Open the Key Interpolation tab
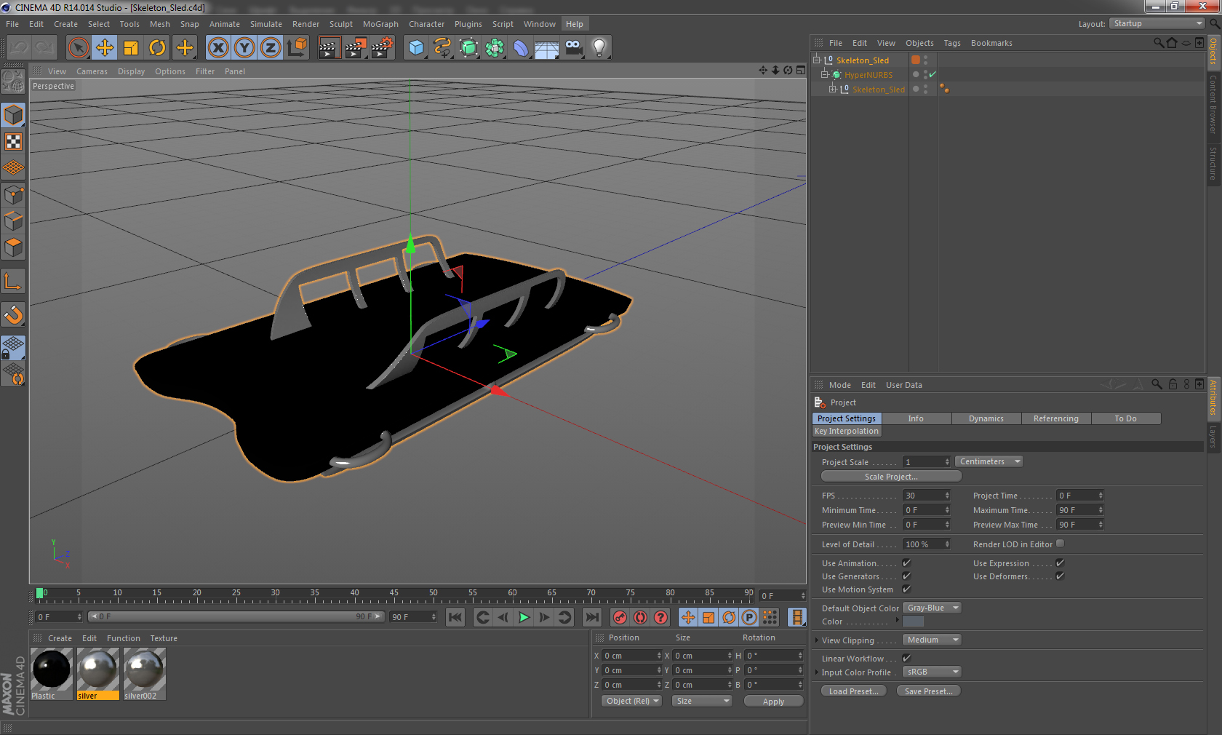The width and height of the screenshot is (1222, 735). pos(846,431)
